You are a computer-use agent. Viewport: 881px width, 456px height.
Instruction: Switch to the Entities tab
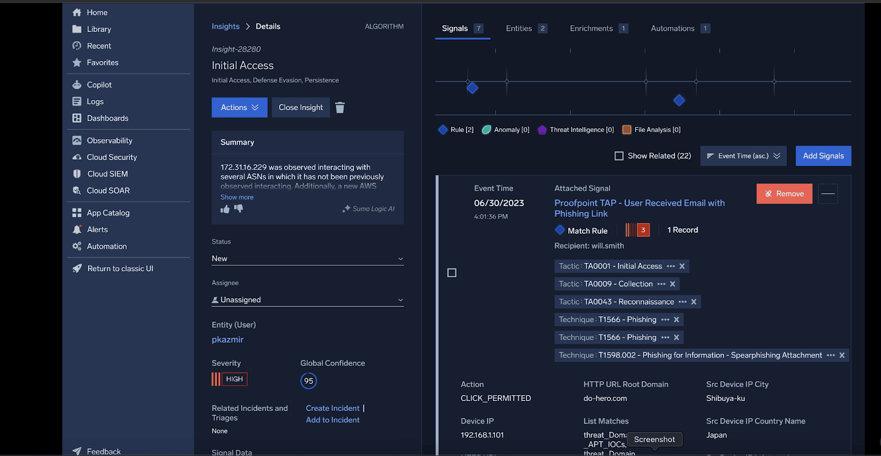pyautogui.click(x=519, y=29)
